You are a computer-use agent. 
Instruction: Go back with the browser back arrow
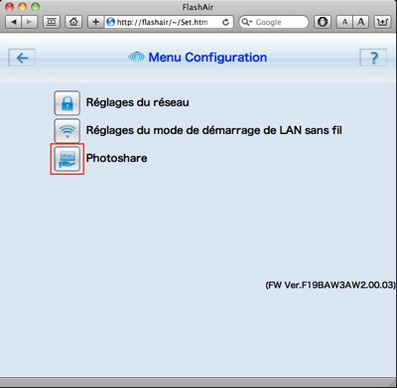point(14,22)
